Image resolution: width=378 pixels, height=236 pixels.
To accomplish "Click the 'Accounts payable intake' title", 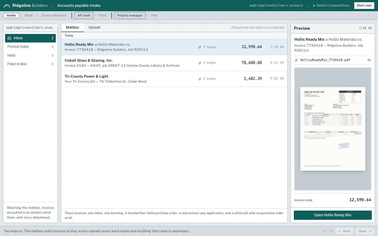I will coord(79,6).
